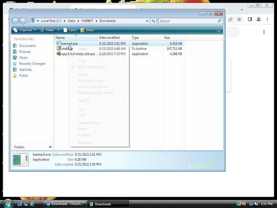
Task: Open Chrome's side panel icon
Action: tap(250, 19)
